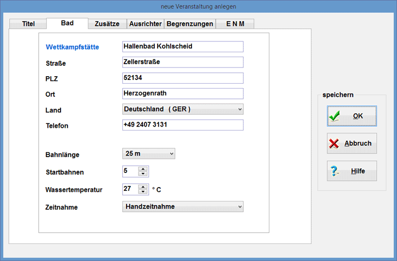Switch to the Titel tab
Screen dimensions: 397x261
coord(28,24)
